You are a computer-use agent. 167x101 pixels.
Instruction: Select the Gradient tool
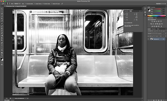coord(2,36)
